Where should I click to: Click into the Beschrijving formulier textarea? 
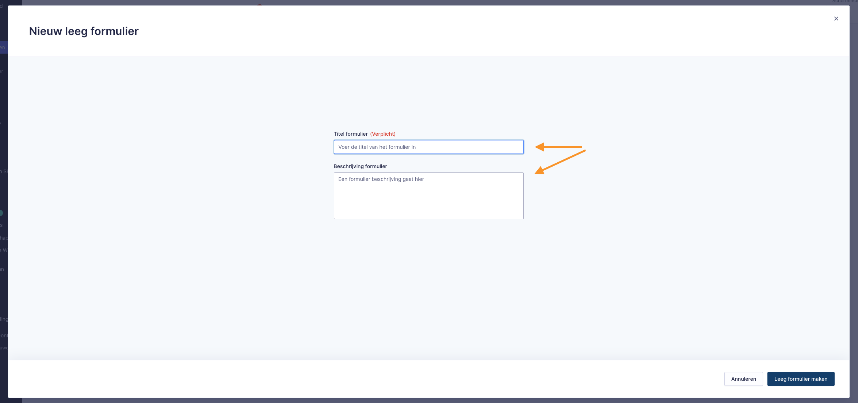[428, 201]
